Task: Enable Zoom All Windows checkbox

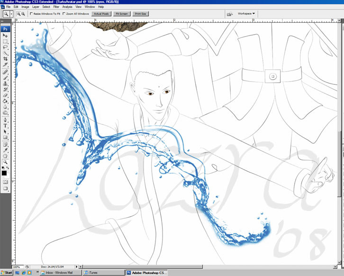Action: pos(64,14)
